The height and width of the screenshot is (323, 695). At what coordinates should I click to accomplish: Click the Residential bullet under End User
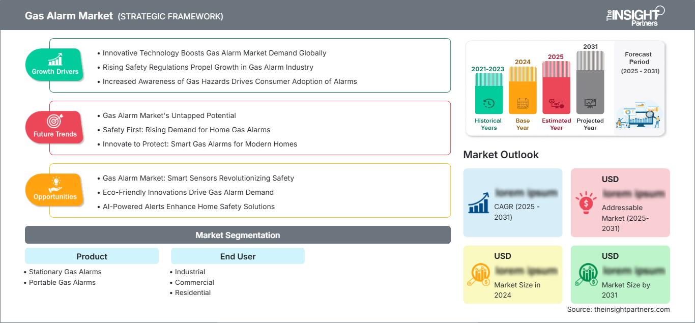click(x=193, y=292)
